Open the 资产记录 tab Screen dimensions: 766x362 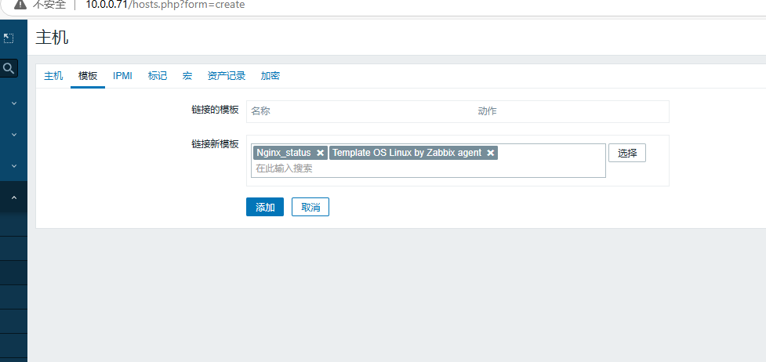click(226, 76)
